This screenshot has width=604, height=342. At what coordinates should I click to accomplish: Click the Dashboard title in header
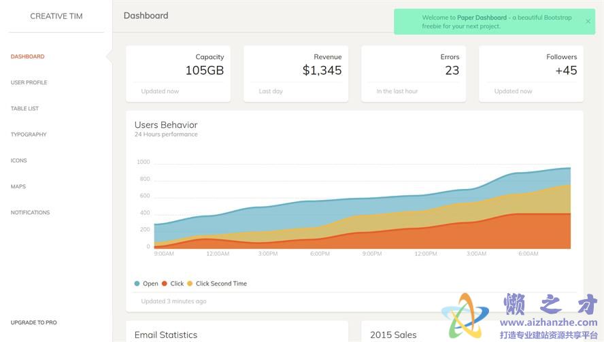146,16
